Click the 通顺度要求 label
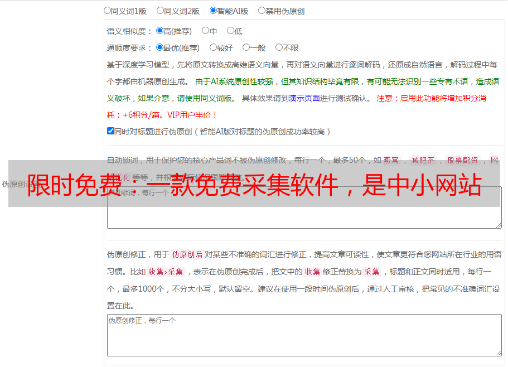 pyautogui.click(x=129, y=49)
